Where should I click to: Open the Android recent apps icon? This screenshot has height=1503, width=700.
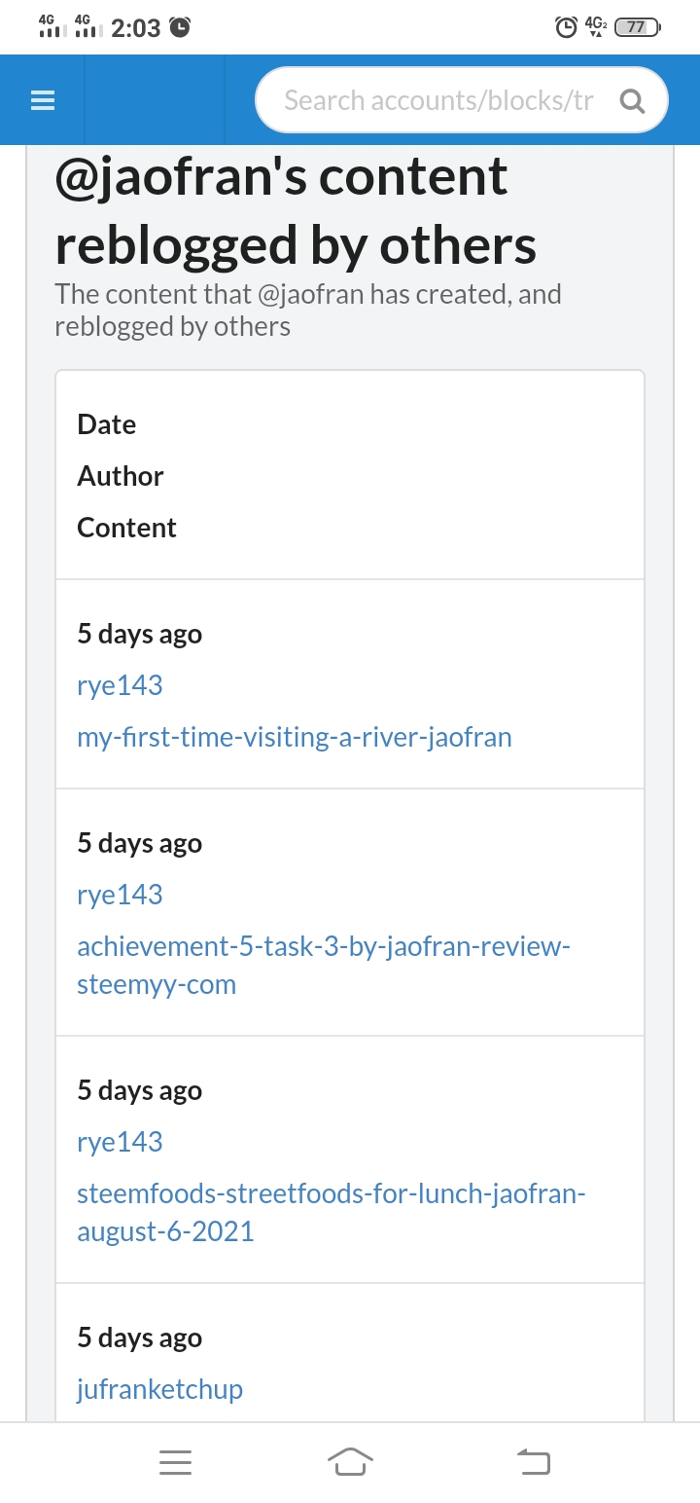175,1461
